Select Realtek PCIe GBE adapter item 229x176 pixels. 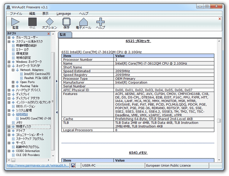(37, 78)
